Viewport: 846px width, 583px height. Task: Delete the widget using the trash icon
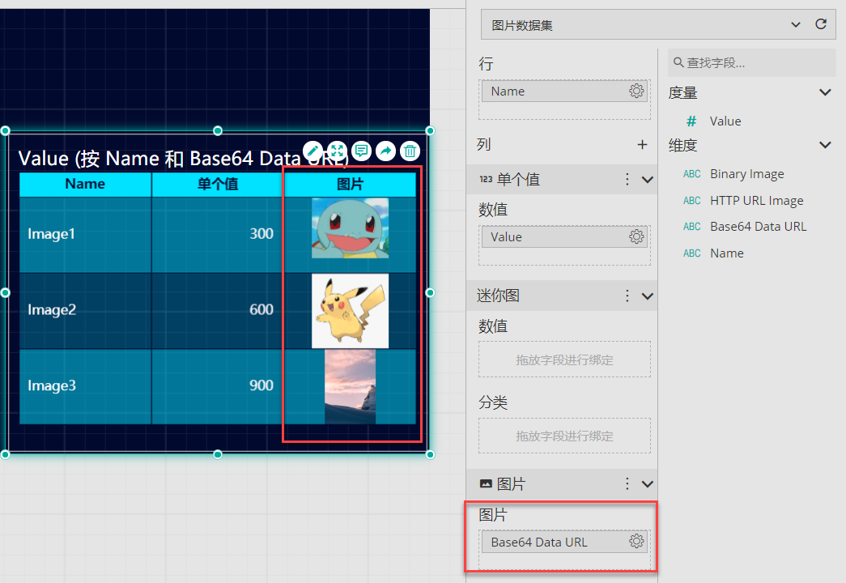coord(410,151)
